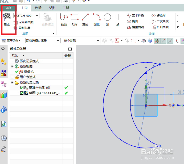The image size is (184, 164).
Task: Toggle the snap point enable button
Action: pos(157,41)
